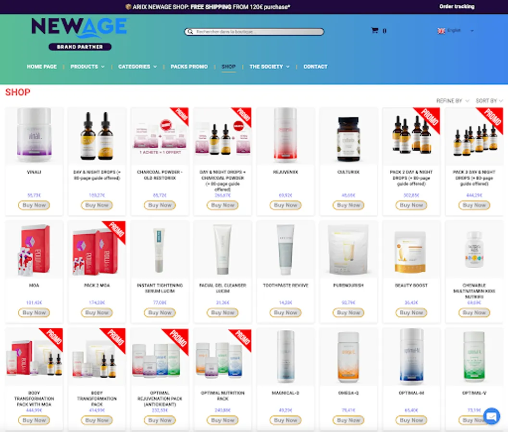Buy Now for Body Transformation Pack with MOA

point(34,420)
